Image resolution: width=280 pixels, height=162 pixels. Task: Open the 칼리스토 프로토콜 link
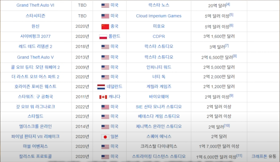[35, 157]
